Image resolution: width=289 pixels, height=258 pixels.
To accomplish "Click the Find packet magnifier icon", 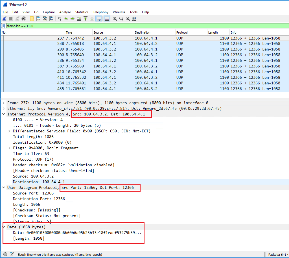I will click(60, 19).
